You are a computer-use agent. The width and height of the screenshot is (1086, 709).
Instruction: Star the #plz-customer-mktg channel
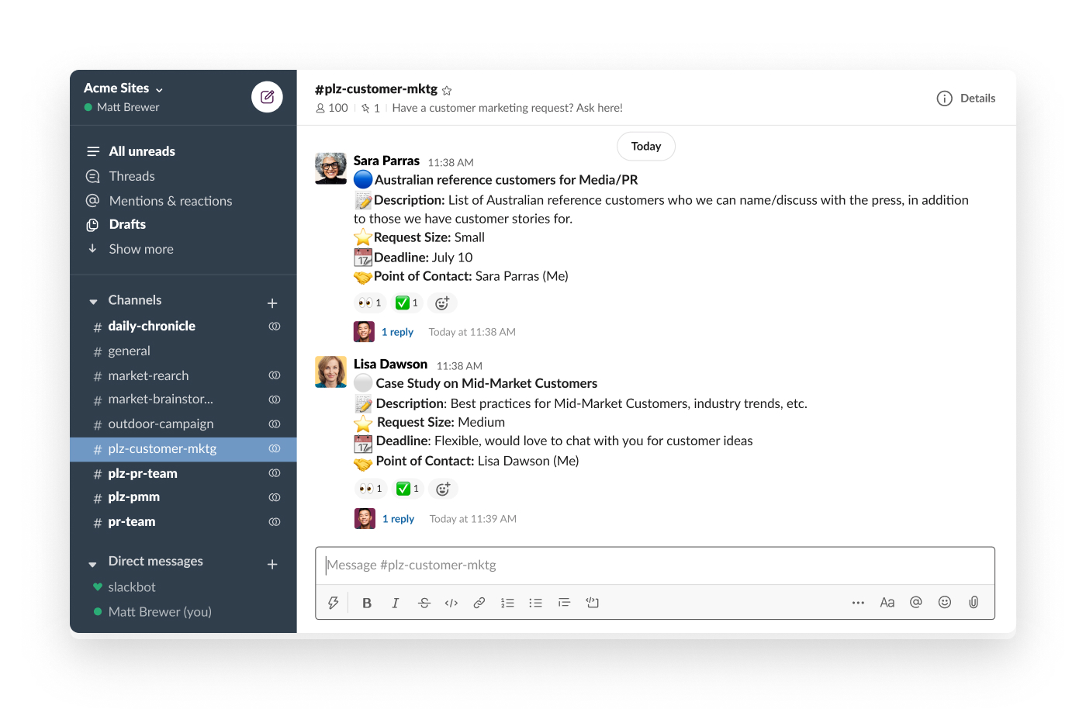point(447,91)
